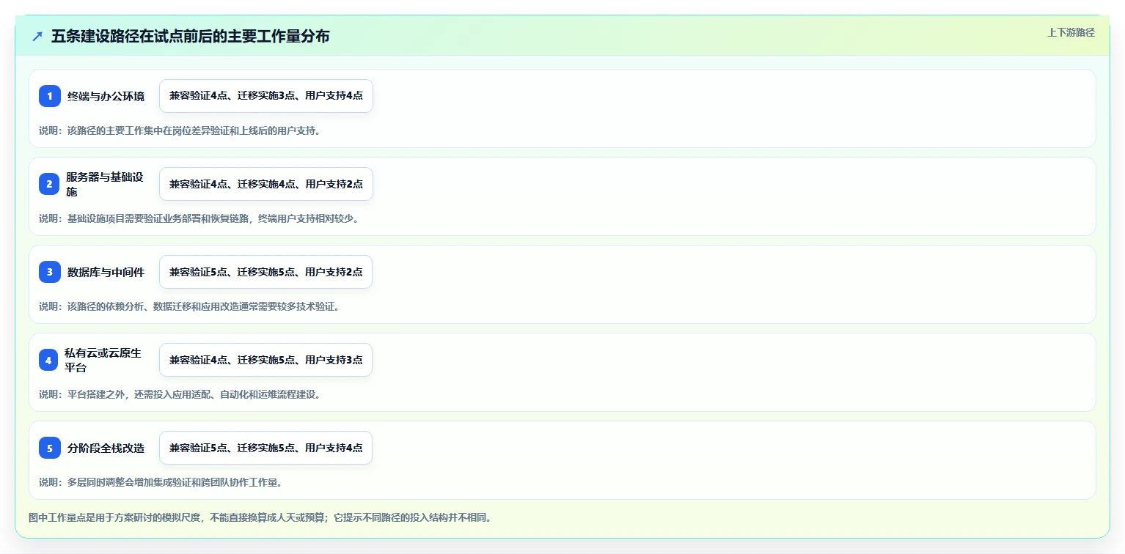This screenshot has height=554, width=1125.
Task: Click the box 兼容验证5点、迁移实施5点、用户支持2点
Action: (x=265, y=272)
